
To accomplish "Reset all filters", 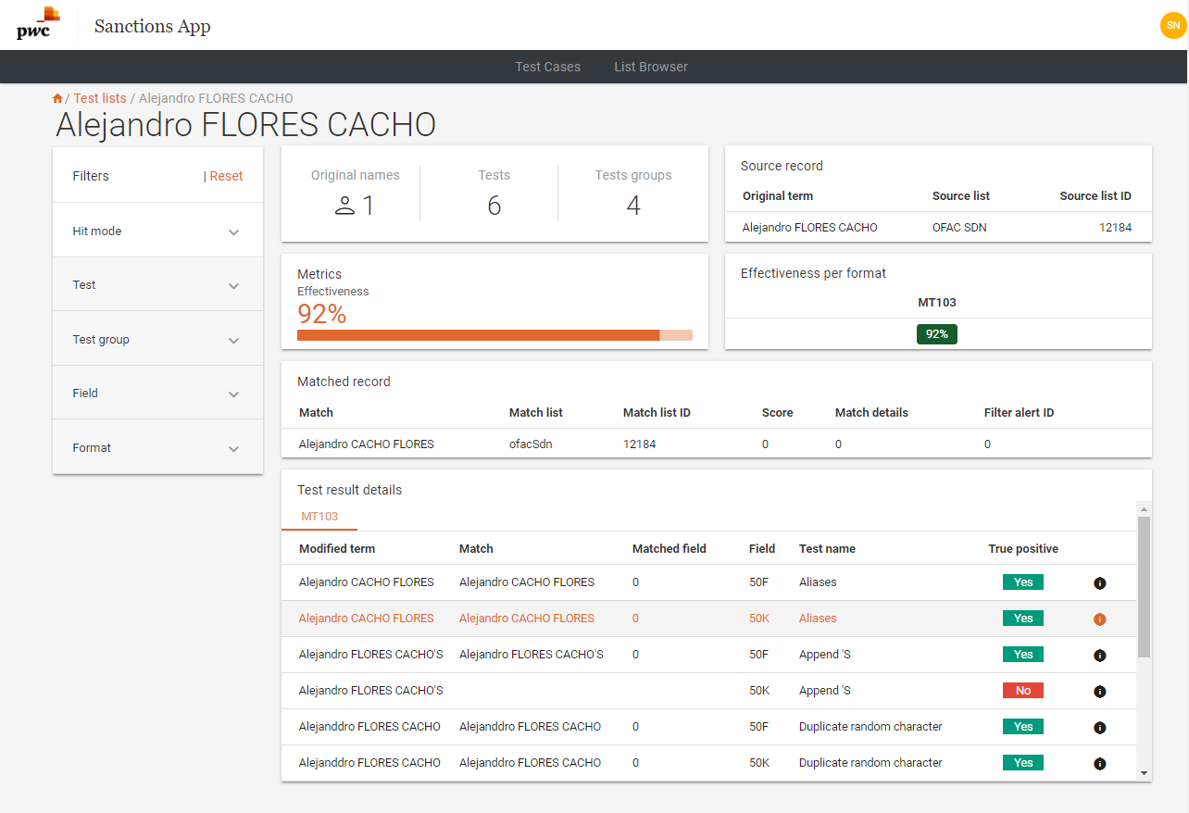I will tap(225, 176).
